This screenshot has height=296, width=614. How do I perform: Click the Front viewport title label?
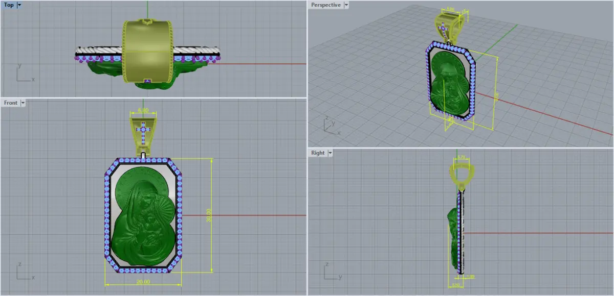pyautogui.click(x=11, y=103)
